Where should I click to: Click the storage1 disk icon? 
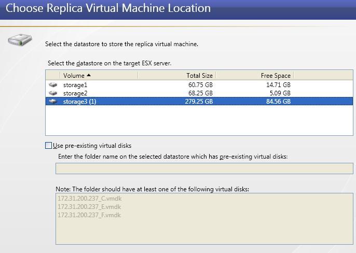tap(53, 85)
